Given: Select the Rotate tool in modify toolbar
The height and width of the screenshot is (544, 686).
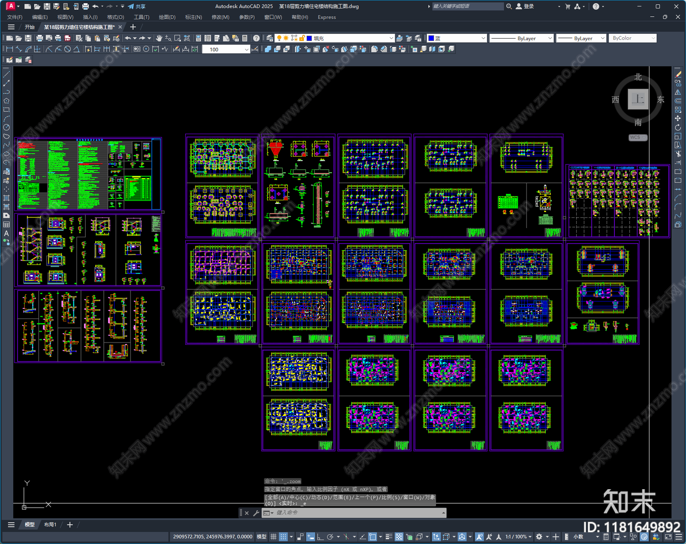Looking at the screenshot, I should 678,127.
